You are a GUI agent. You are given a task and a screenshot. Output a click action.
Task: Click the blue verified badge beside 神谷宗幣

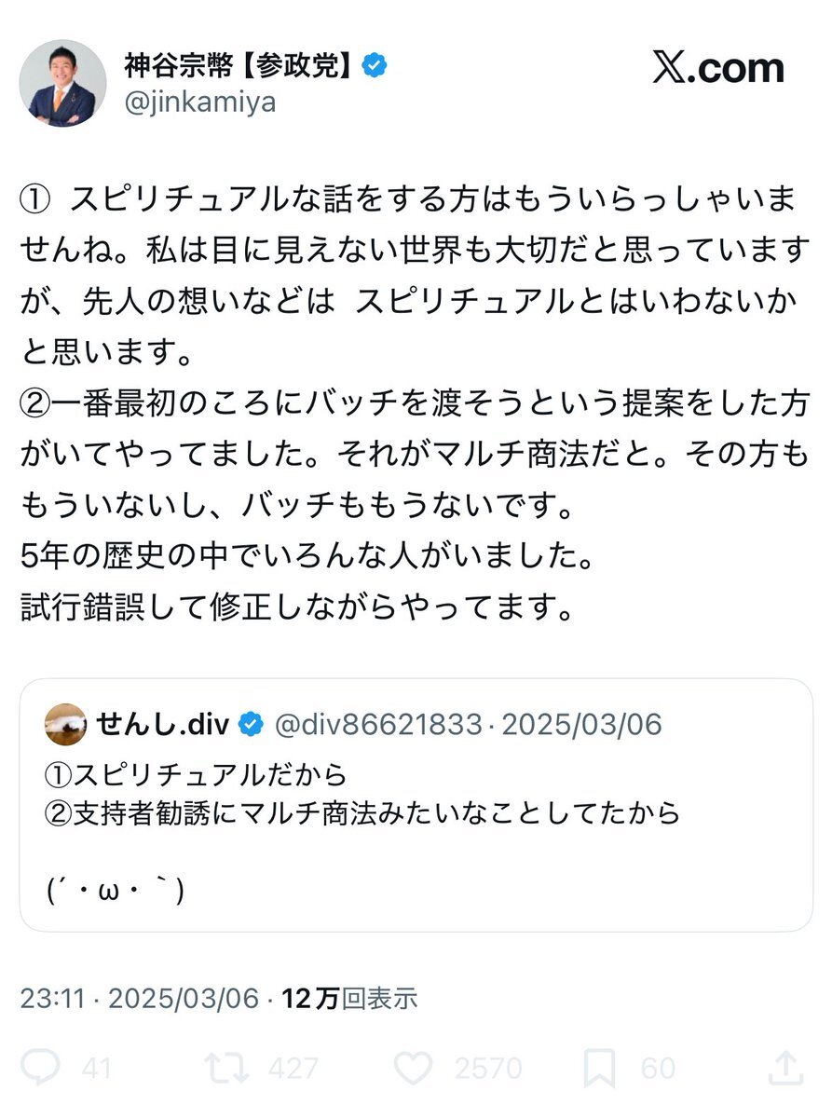click(374, 66)
